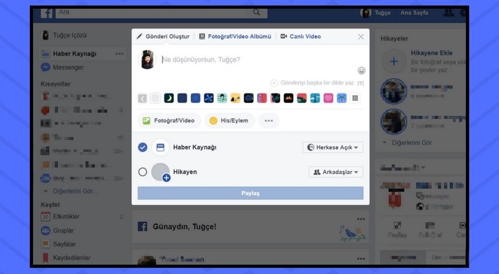Switch to Canlı Video tab

(x=301, y=37)
